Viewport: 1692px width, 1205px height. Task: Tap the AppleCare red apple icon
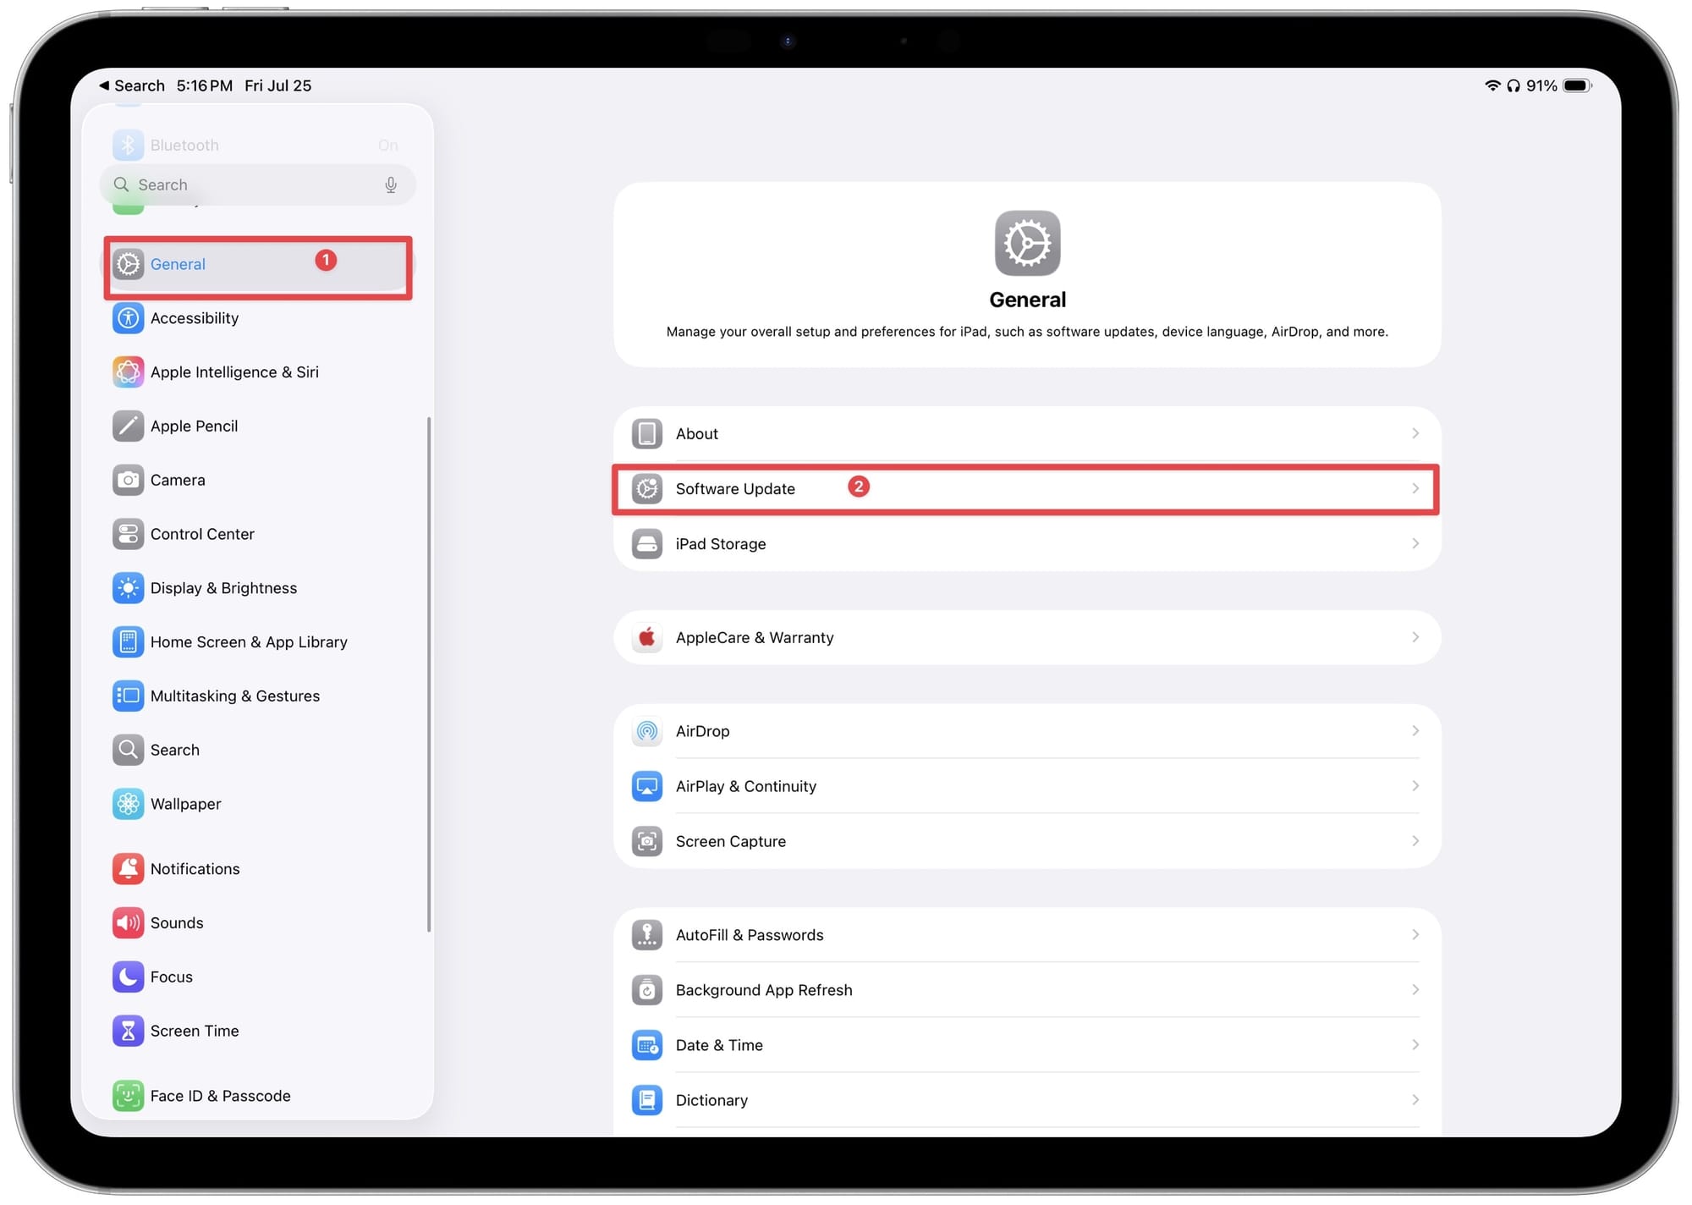[x=647, y=638]
